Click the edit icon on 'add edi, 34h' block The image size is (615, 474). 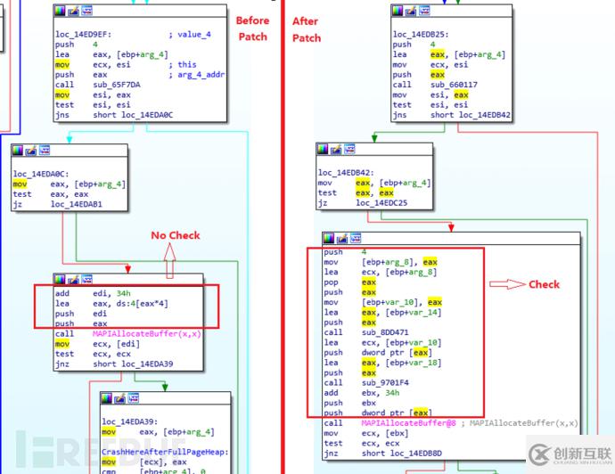point(73,279)
